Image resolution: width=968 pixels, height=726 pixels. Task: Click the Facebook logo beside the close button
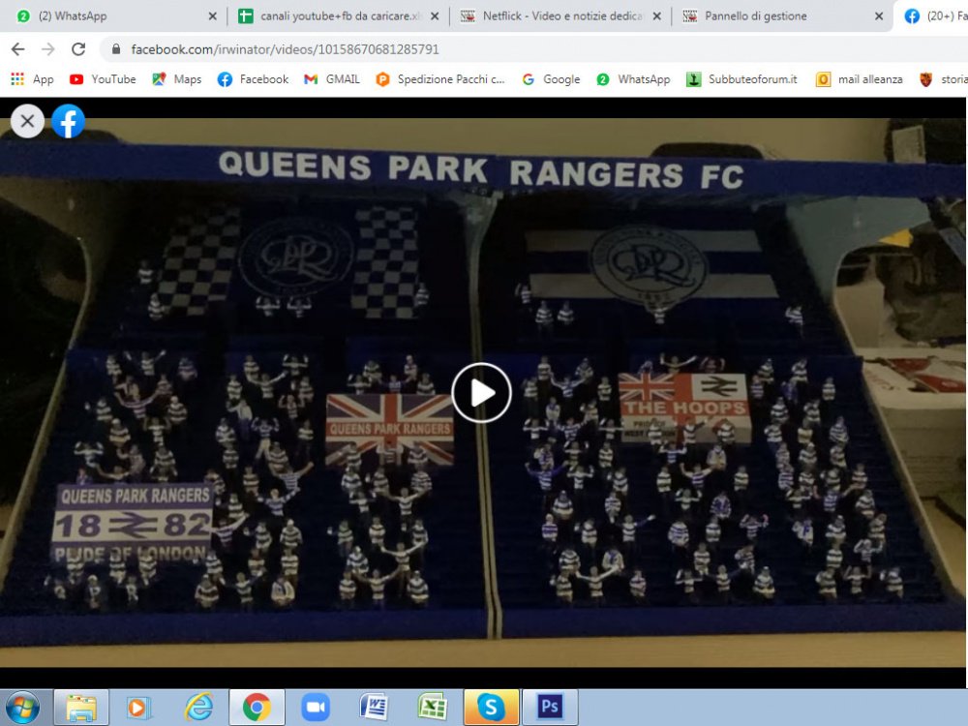point(68,120)
